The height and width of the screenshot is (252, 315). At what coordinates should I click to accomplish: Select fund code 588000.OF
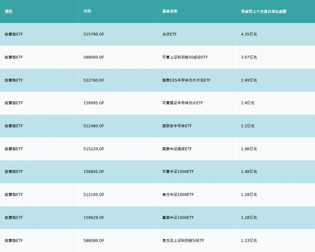(94, 57)
